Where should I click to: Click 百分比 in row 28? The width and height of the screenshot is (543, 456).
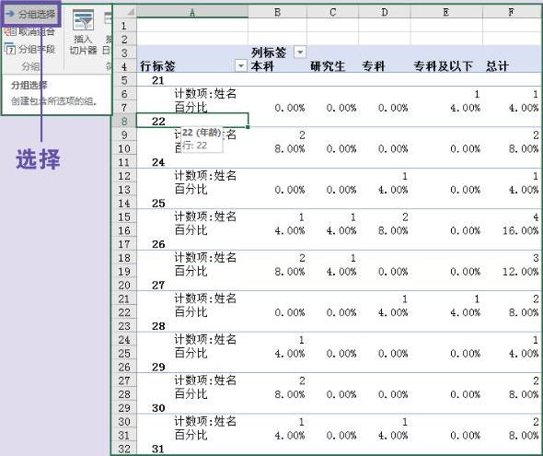click(x=191, y=394)
